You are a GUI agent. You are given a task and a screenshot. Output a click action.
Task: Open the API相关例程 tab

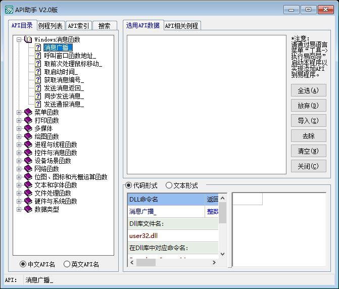coord(182,26)
